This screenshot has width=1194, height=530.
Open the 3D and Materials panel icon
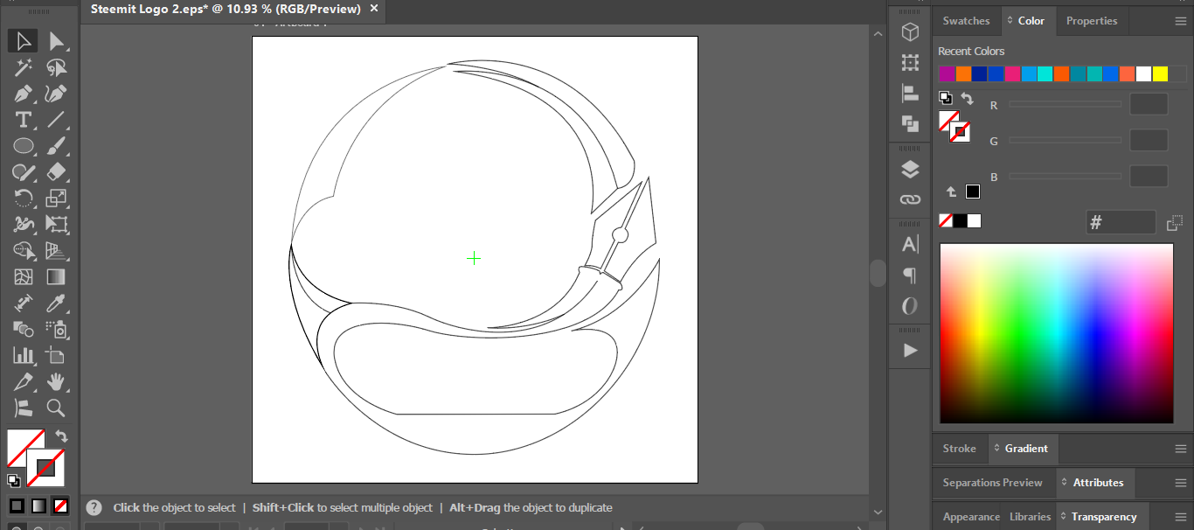[x=910, y=32]
